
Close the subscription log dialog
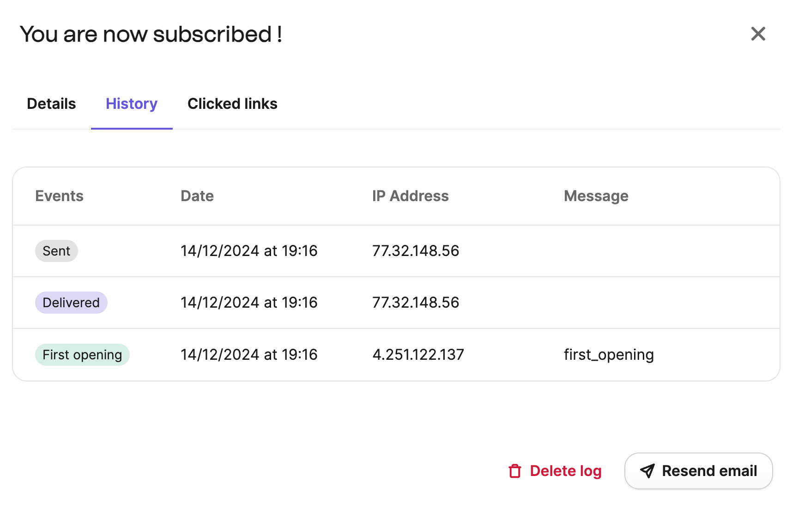758,34
